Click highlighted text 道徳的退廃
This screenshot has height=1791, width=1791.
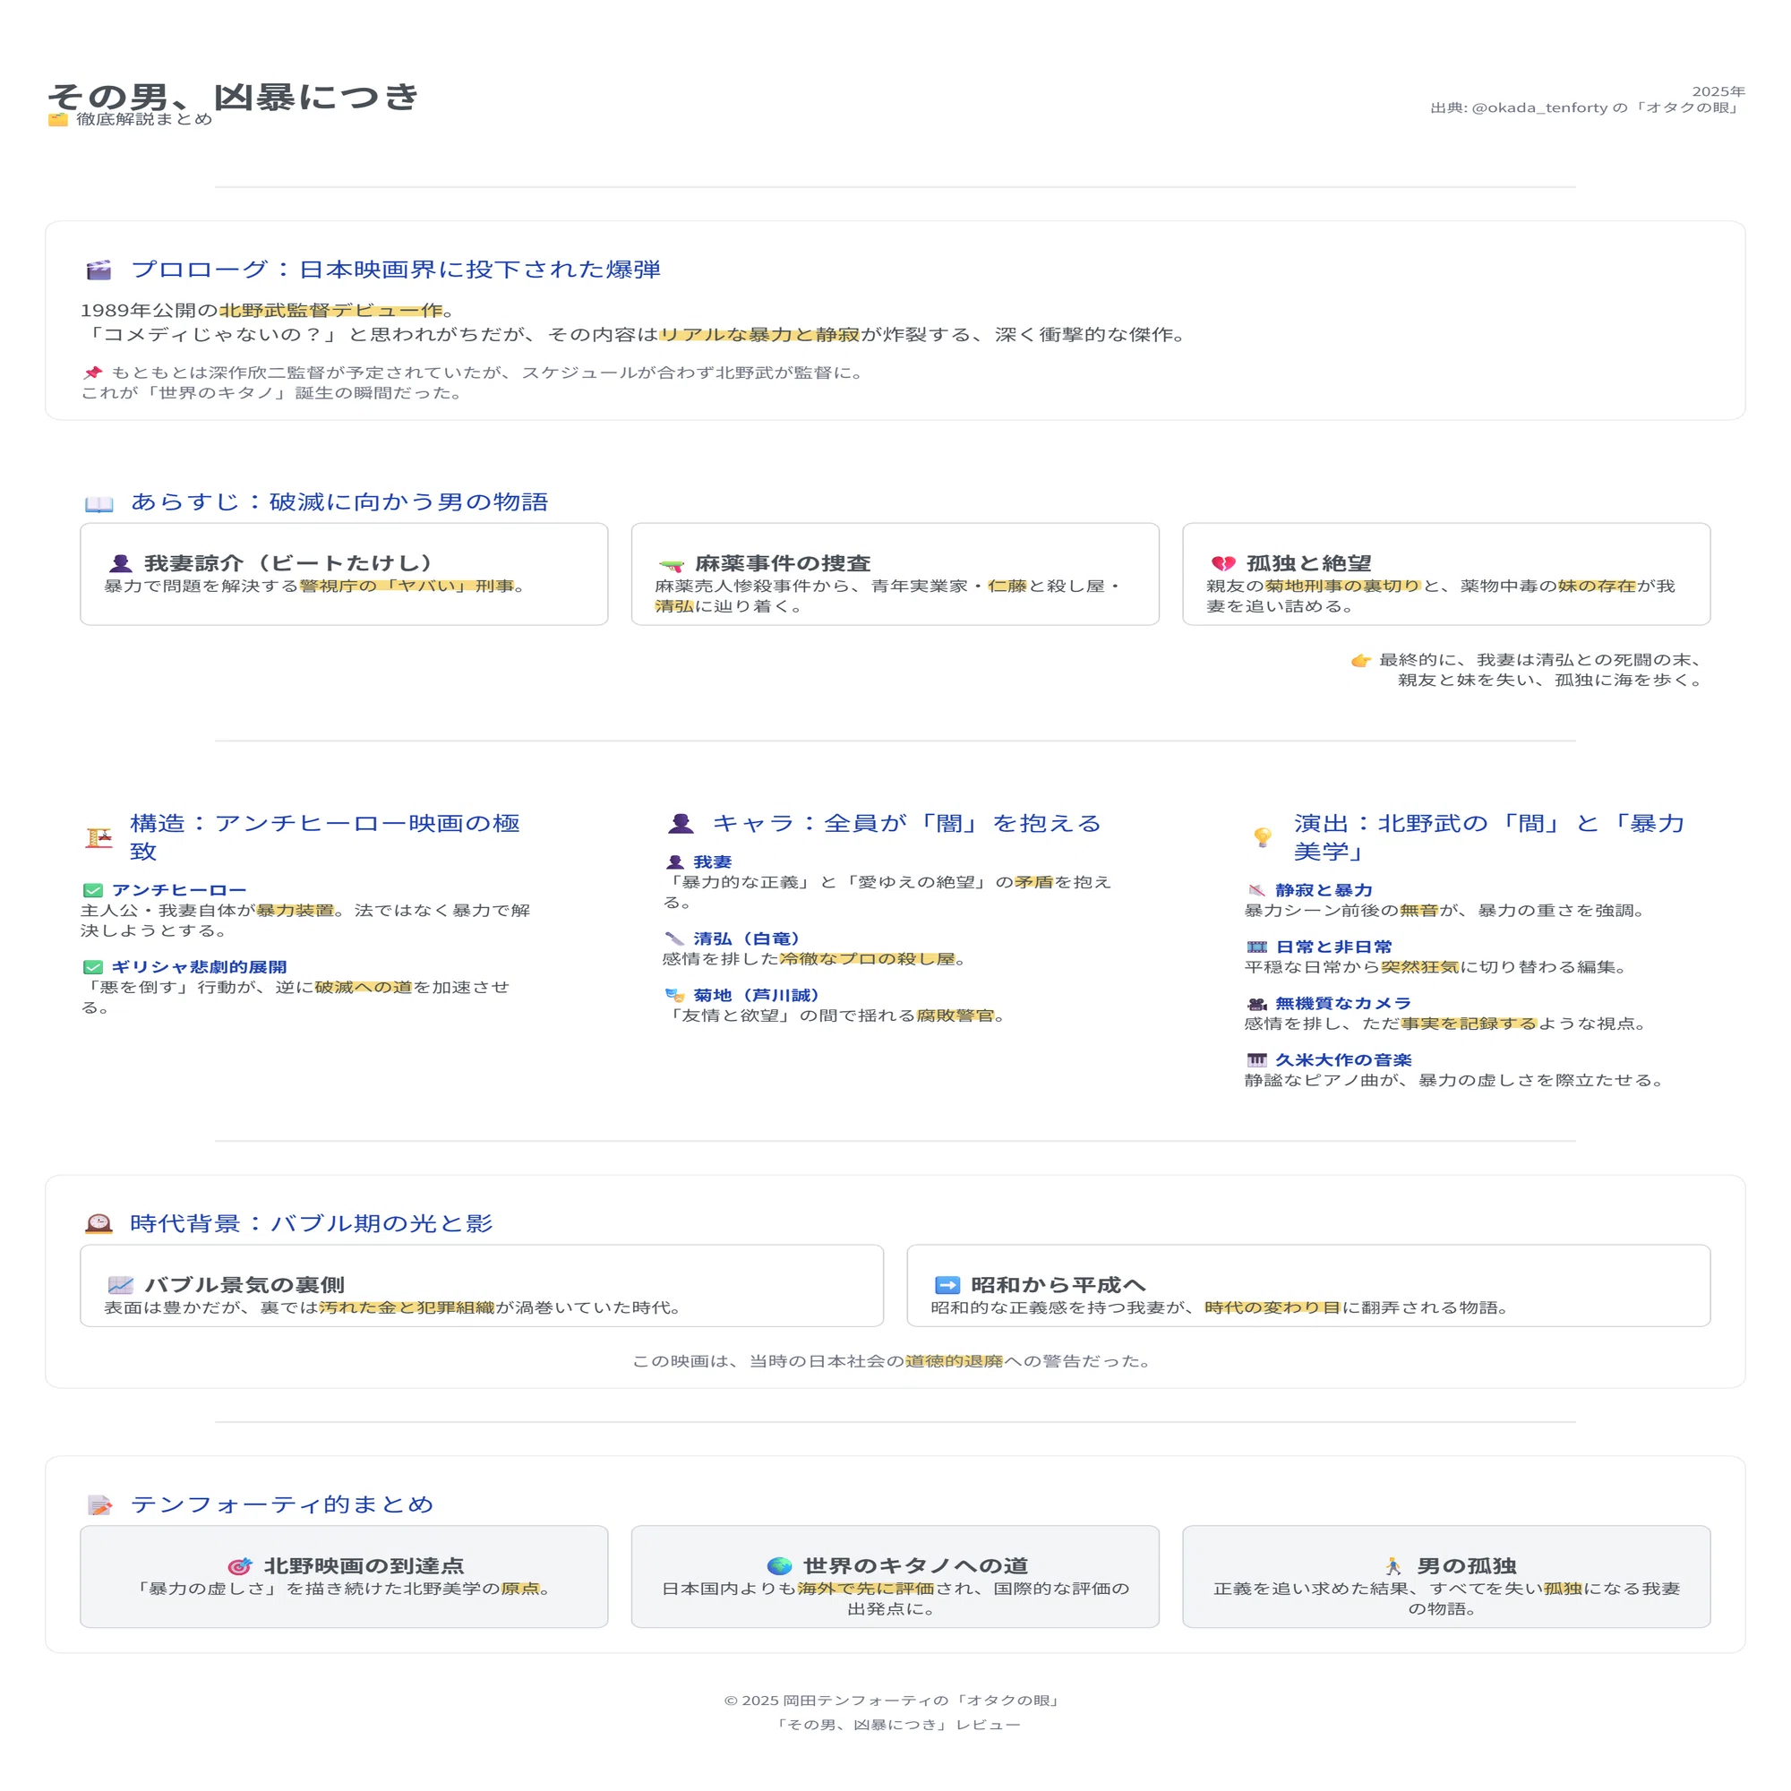click(x=954, y=1361)
